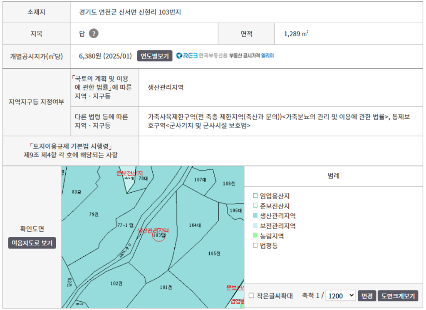Select parcel 104대 on the map
Viewport: 426px width, 310px height.
click(195, 225)
